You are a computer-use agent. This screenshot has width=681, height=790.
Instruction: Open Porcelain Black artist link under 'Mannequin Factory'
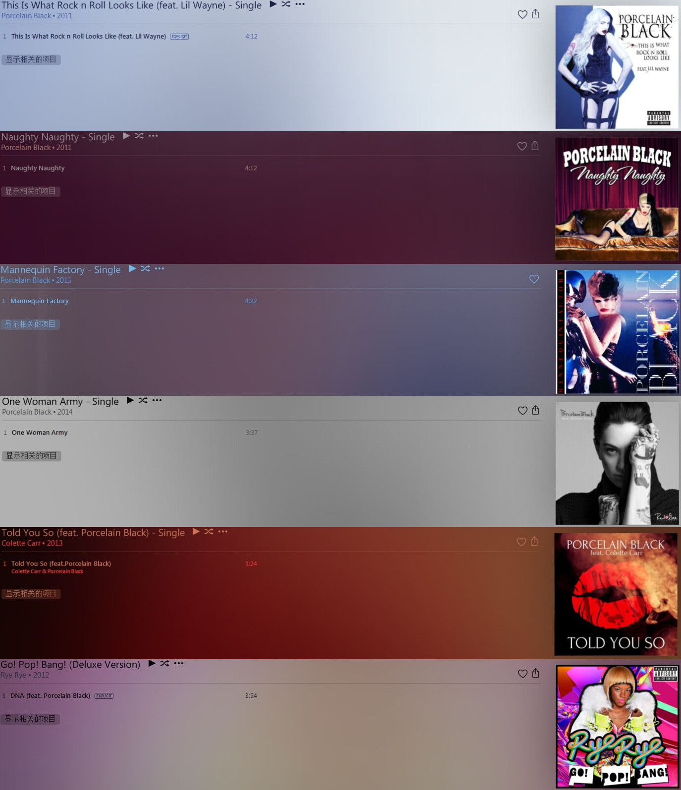click(x=25, y=280)
